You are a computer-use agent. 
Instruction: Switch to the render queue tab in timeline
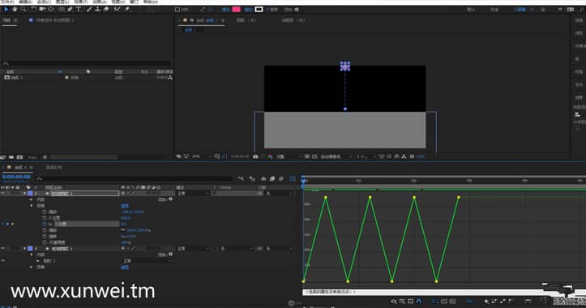pos(53,167)
